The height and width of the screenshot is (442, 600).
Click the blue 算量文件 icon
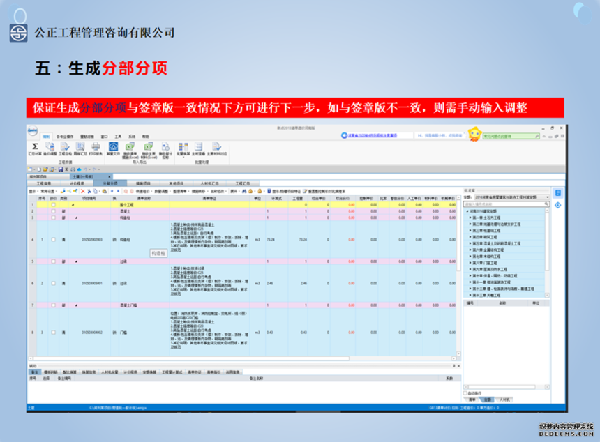pyautogui.click(x=113, y=146)
